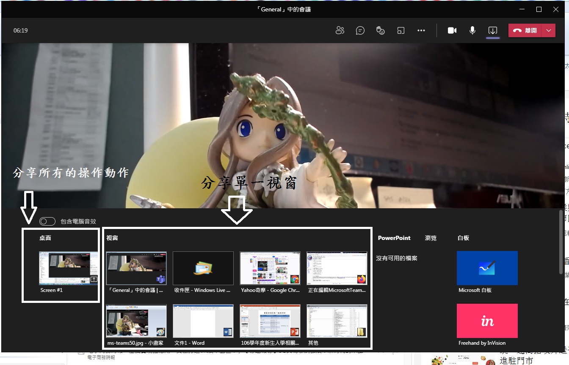The image size is (569, 365).
Task: Mute the microphone
Action: pyautogui.click(x=472, y=30)
